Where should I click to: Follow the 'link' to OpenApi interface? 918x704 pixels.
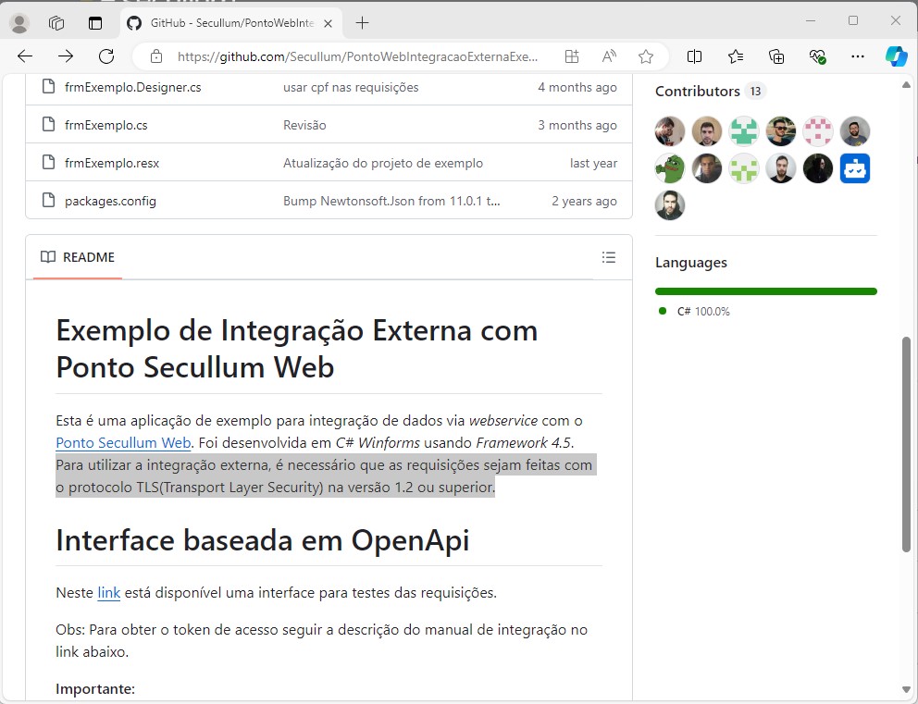(109, 593)
